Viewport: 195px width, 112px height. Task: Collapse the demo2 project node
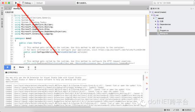[x=154, y=18]
